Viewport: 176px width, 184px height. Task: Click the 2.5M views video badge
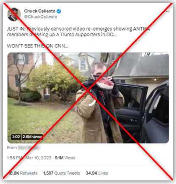pos(32,137)
